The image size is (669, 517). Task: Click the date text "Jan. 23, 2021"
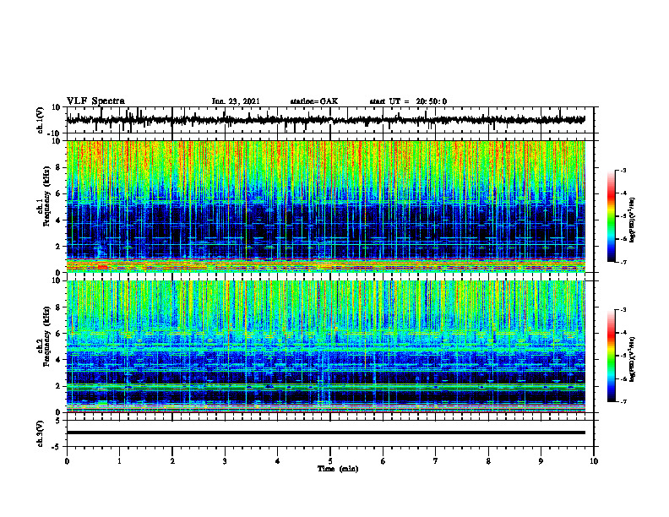click(236, 101)
